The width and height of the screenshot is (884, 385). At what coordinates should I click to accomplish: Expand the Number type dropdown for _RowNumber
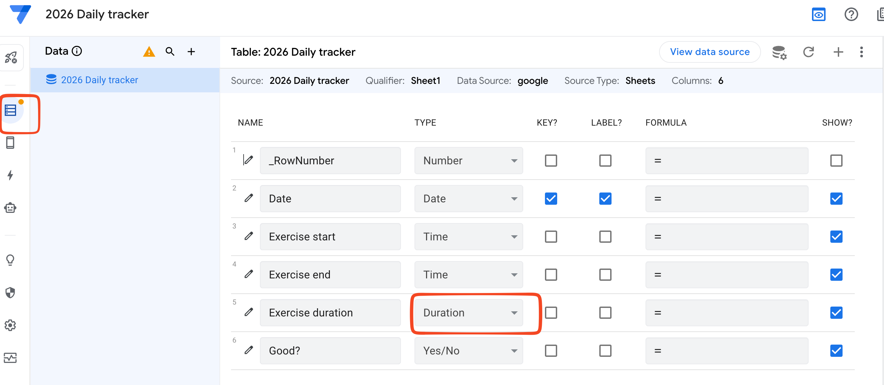tap(468, 161)
